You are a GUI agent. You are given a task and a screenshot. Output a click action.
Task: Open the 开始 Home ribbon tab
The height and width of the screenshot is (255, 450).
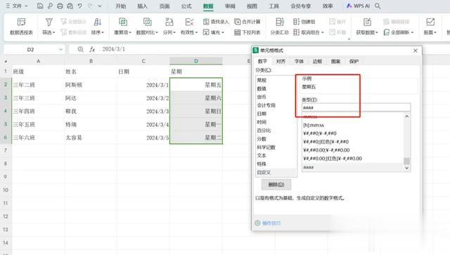(x=120, y=6)
